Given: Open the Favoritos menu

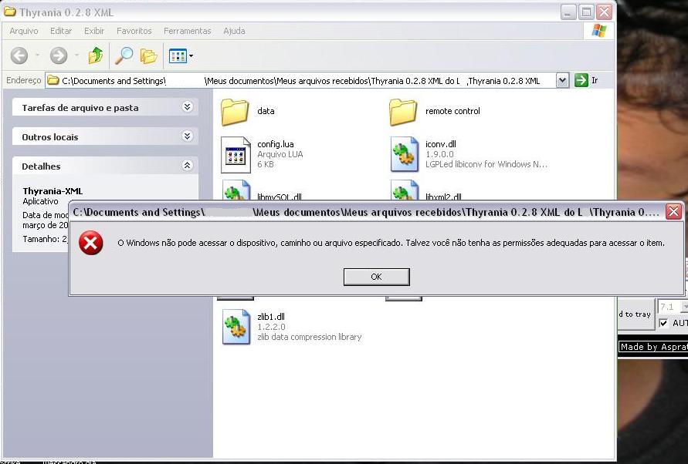Looking at the screenshot, I should point(134,31).
